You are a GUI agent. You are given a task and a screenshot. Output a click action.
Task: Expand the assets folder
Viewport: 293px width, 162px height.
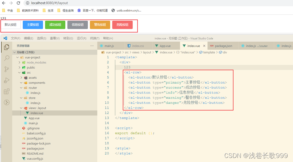[x=55, y=78]
